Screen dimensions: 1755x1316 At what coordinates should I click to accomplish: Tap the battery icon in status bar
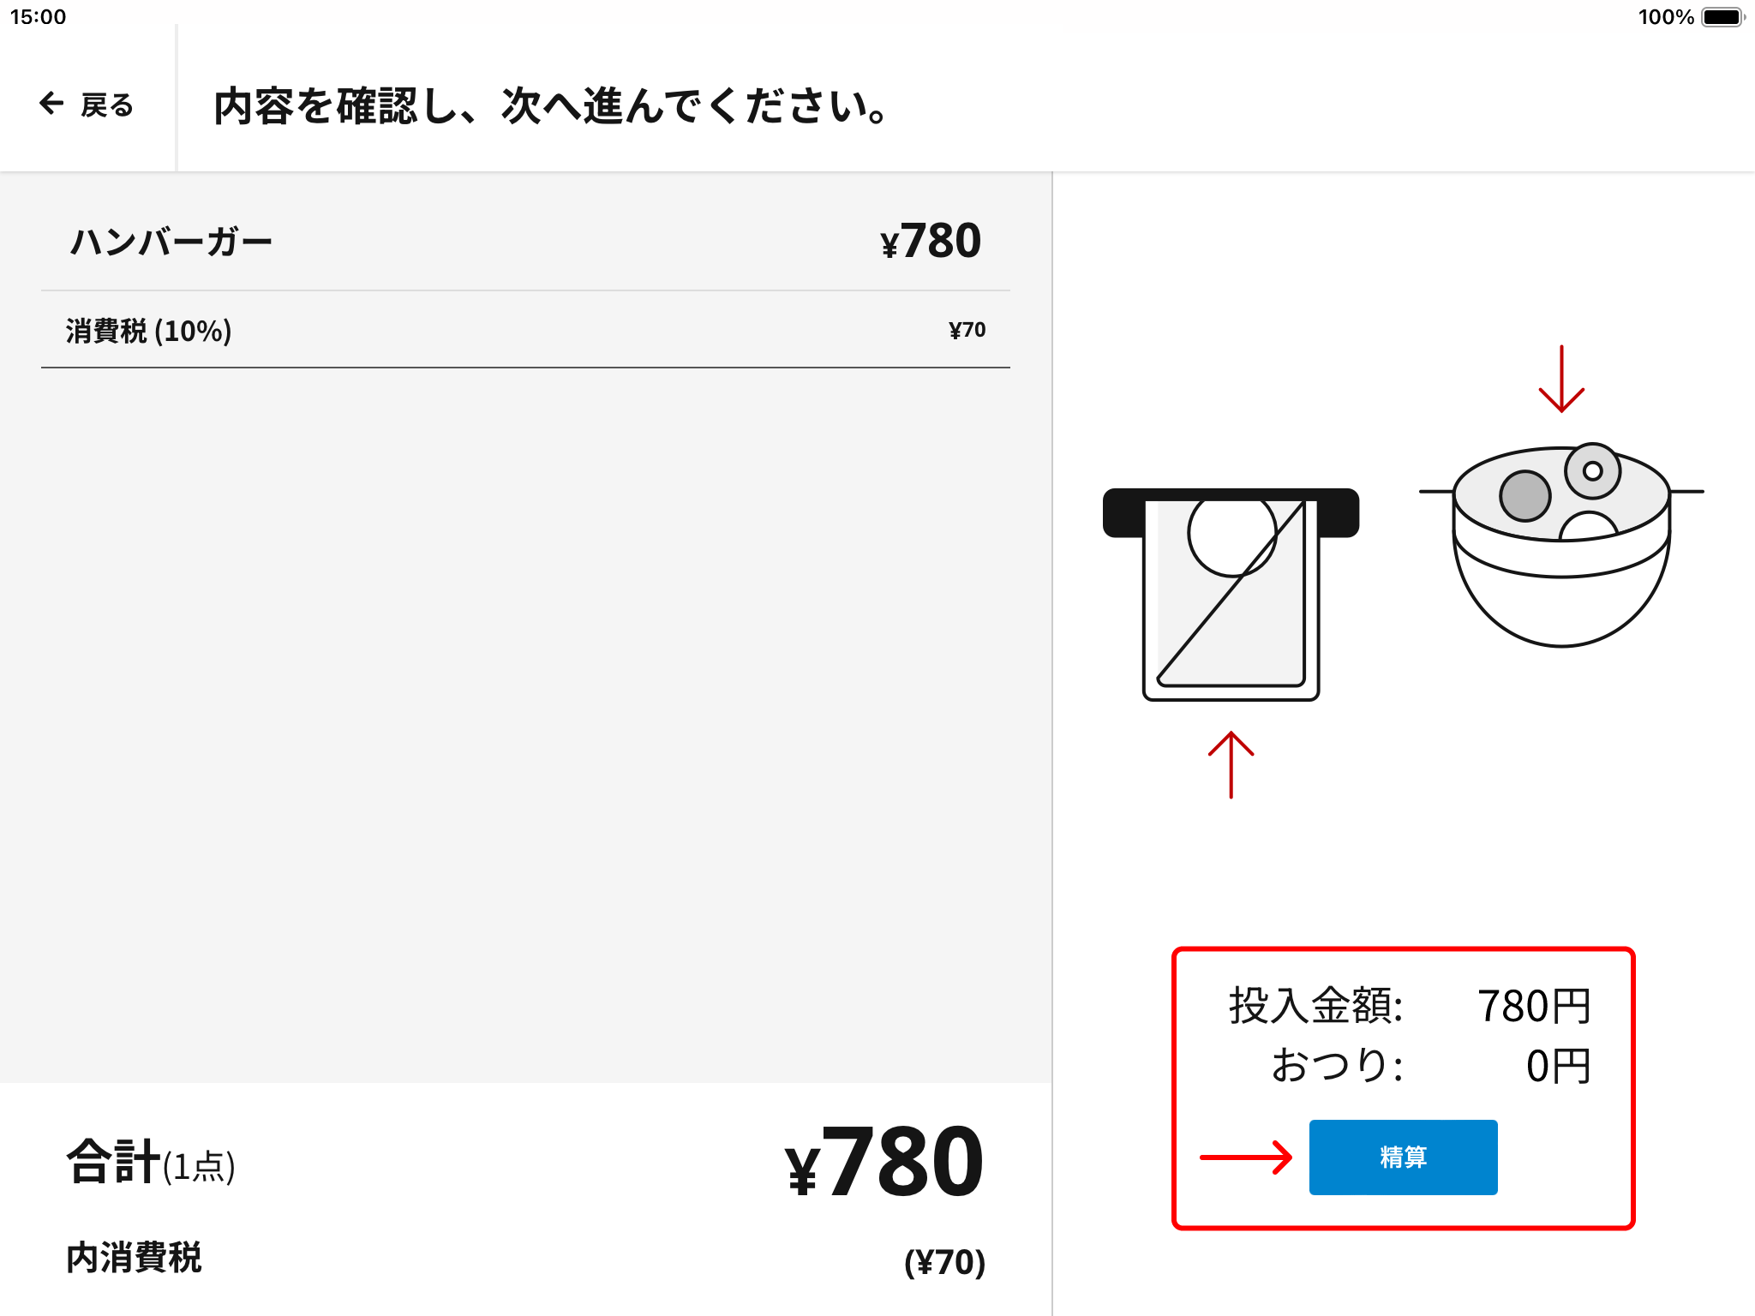coord(1722,17)
